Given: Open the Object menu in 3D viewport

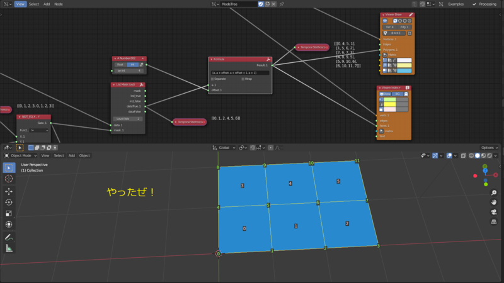Looking at the screenshot, I should [84, 155].
